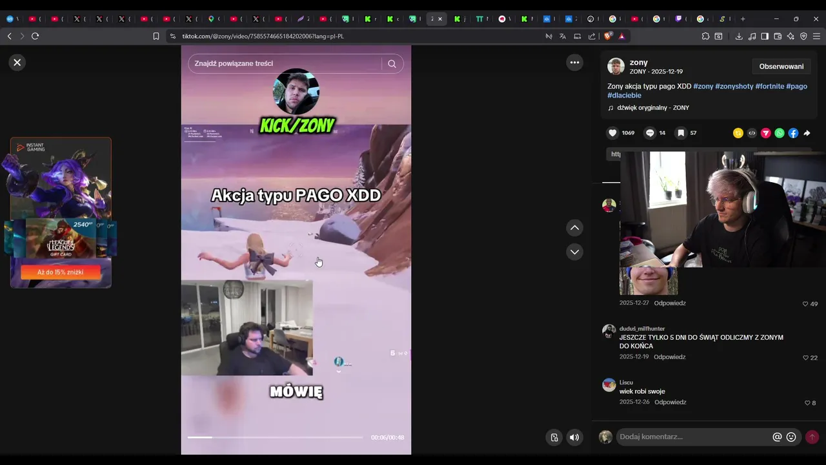This screenshot has height=465, width=826.
Task: Repost using the yellow repost icon
Action: click(738, 133)
